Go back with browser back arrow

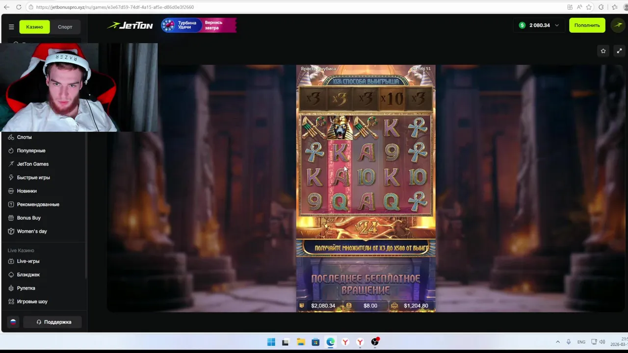(6, 7)
